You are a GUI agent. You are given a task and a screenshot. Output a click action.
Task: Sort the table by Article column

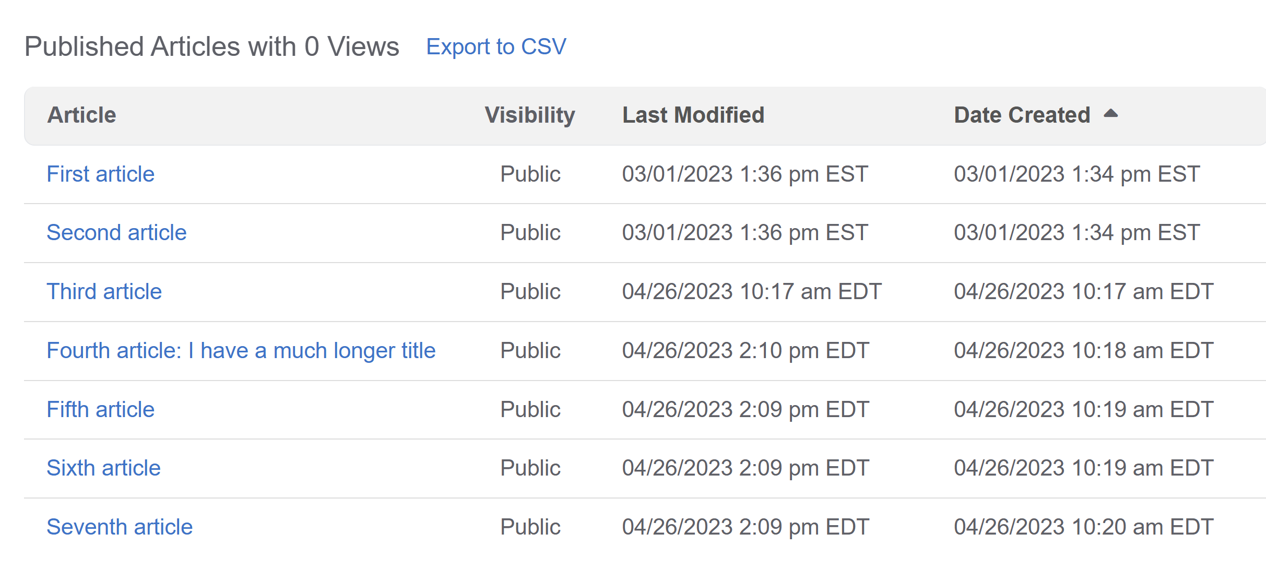pos(82,115)
